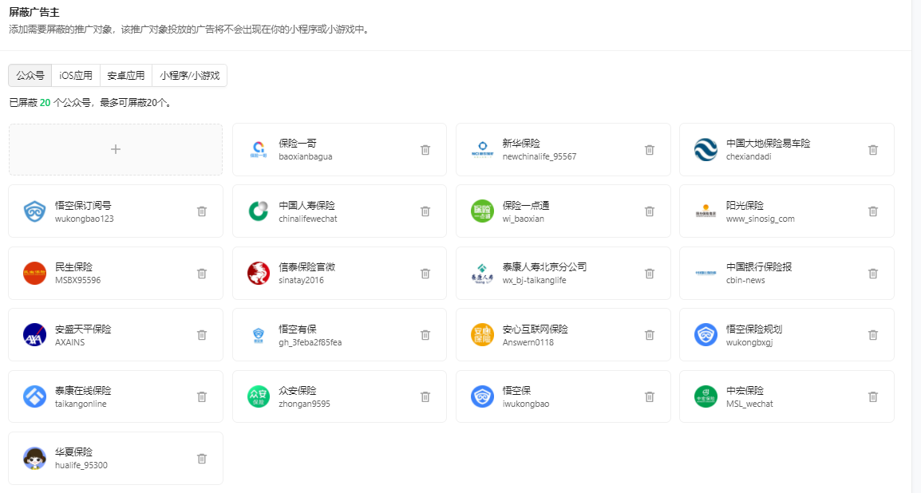Click the chinalifewechat ID text
This screenshot has width=921, height=493.
point(308,219)
